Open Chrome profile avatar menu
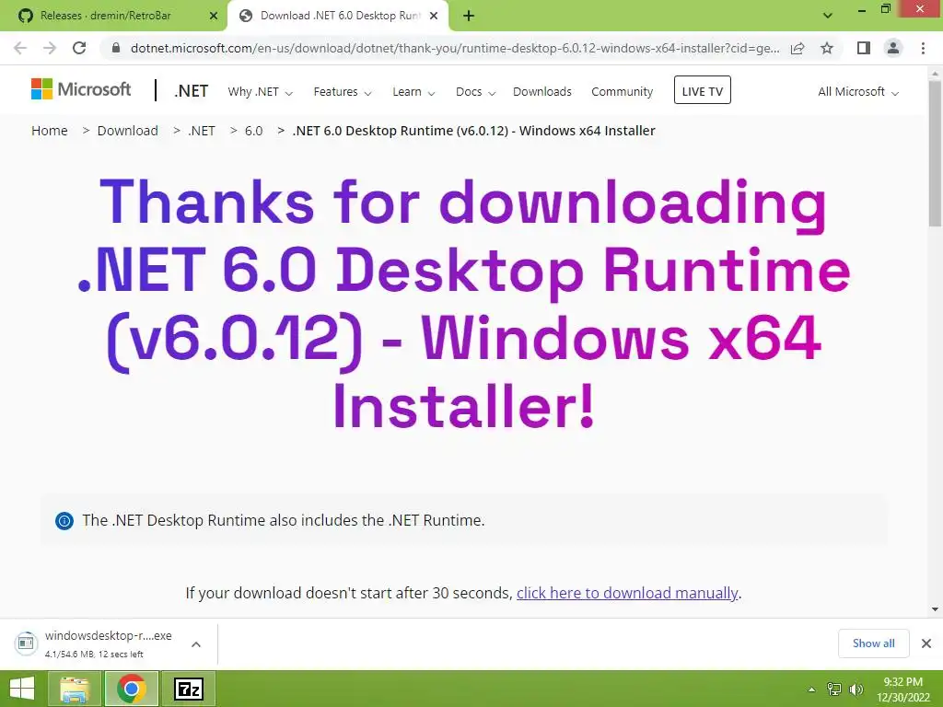Image resolution: width=943 pixels, height=707 pixels. pyautogui.click(x=893, y=48)
